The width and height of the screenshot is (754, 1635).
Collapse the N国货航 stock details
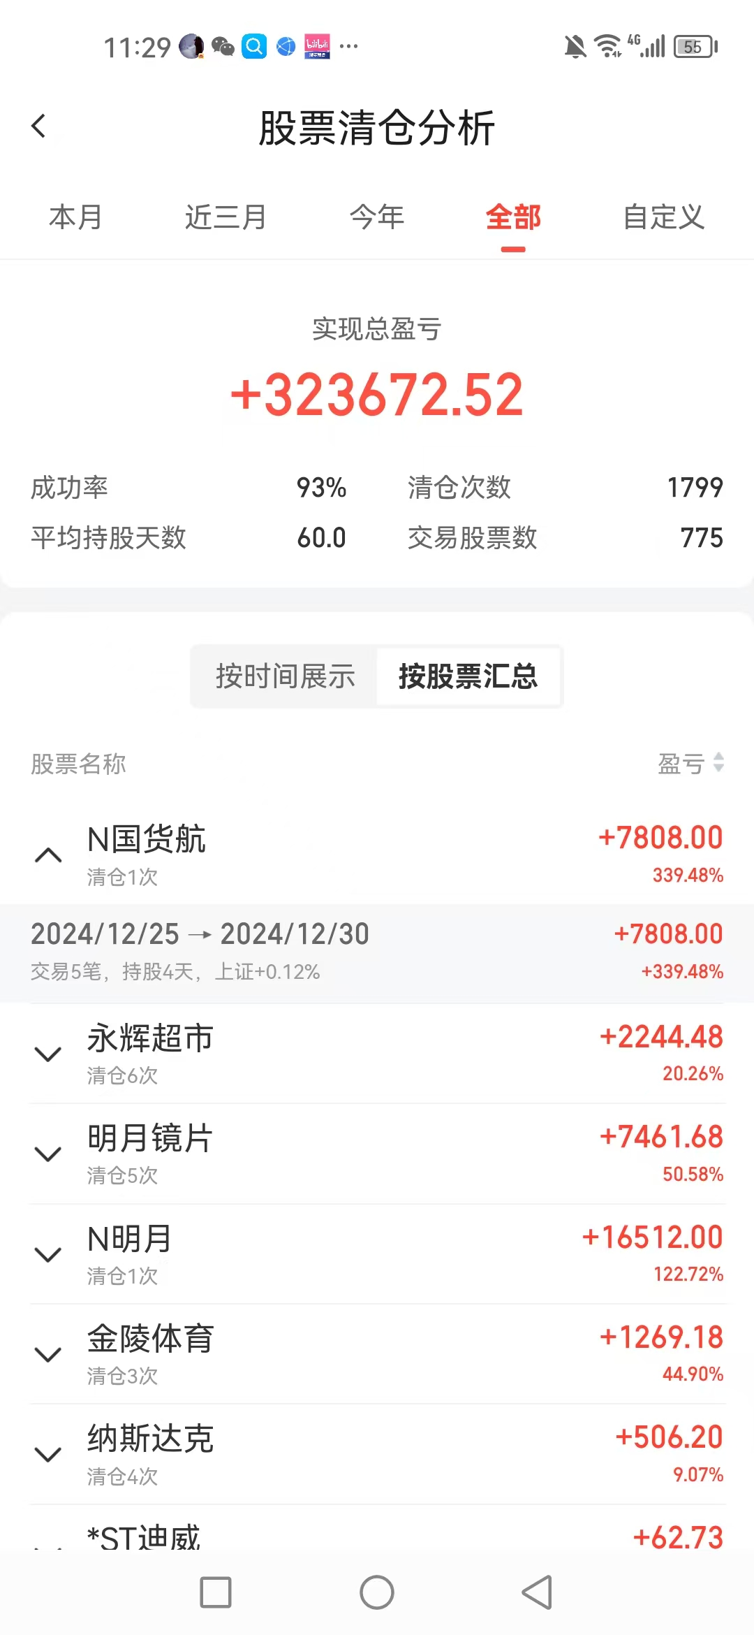(48, 855)
